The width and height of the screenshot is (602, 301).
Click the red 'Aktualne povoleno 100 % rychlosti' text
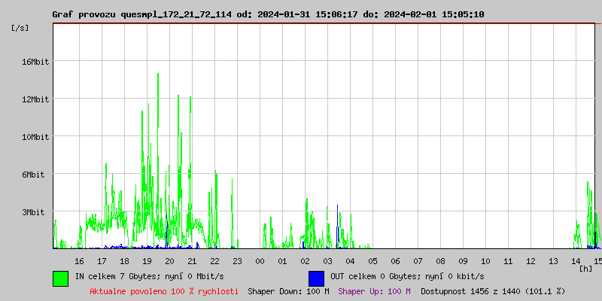164,291
